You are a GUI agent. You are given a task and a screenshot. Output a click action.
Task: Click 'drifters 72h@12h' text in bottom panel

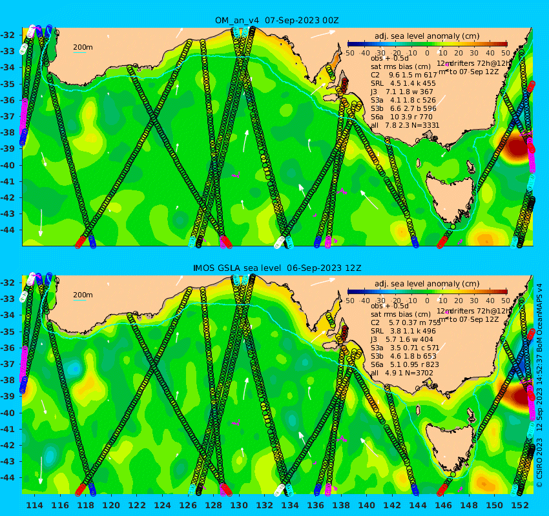(481, 311)
